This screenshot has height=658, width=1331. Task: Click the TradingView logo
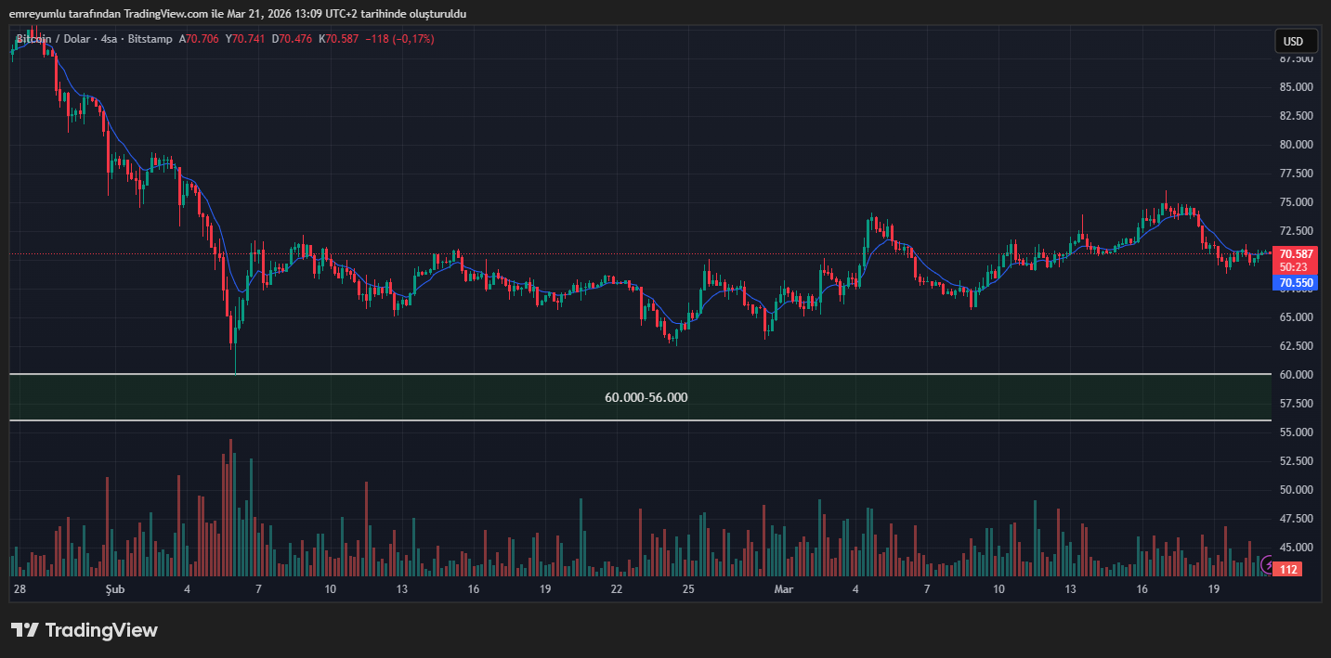click(x=85, y=630)
